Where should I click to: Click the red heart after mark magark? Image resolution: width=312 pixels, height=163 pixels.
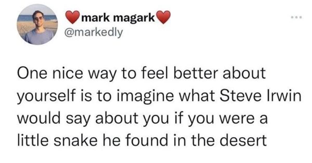(164, 18)
